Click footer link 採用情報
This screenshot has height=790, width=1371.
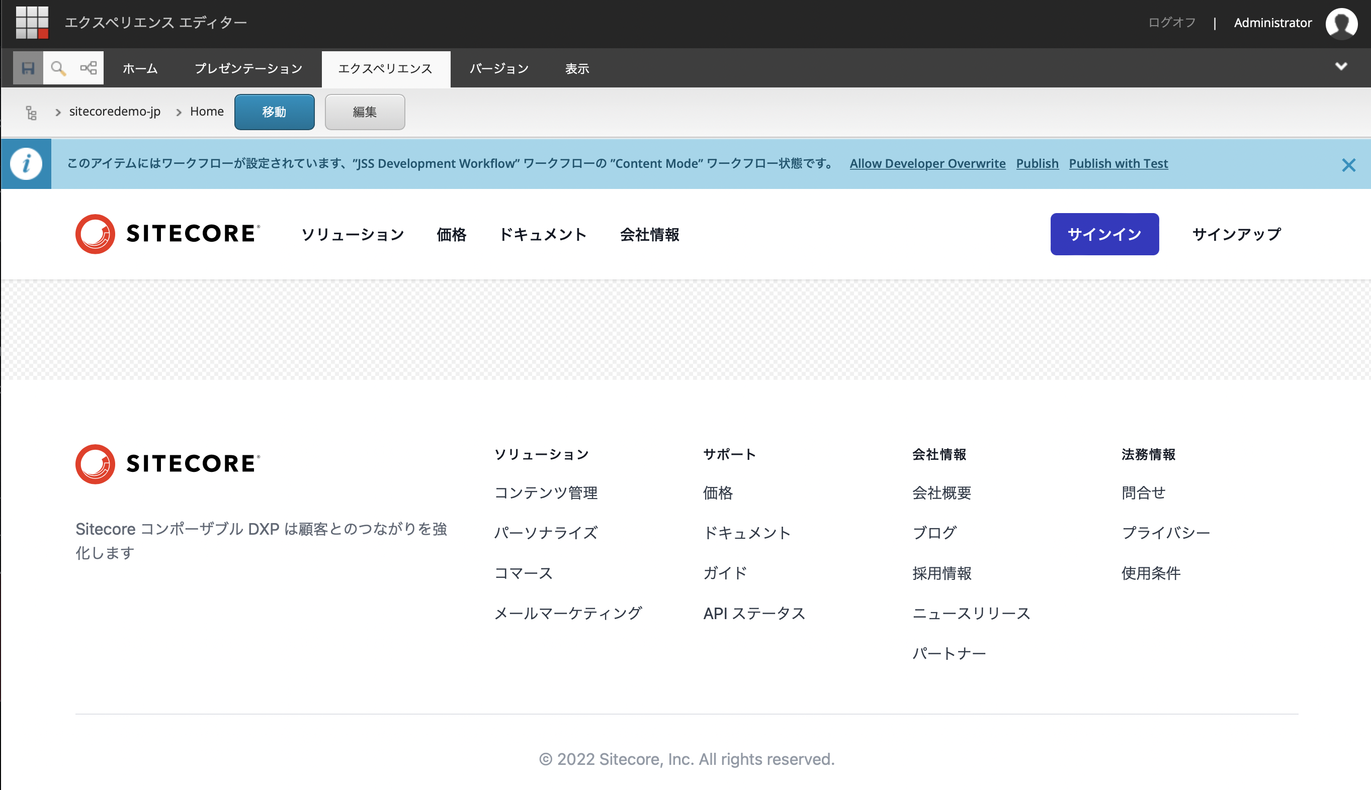coord(941,573)
